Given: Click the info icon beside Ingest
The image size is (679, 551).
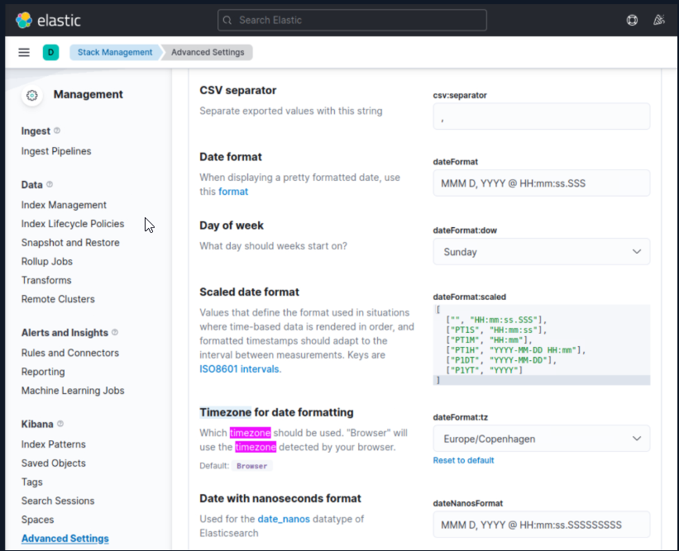Looking at the screenshot, I should 57,131.
